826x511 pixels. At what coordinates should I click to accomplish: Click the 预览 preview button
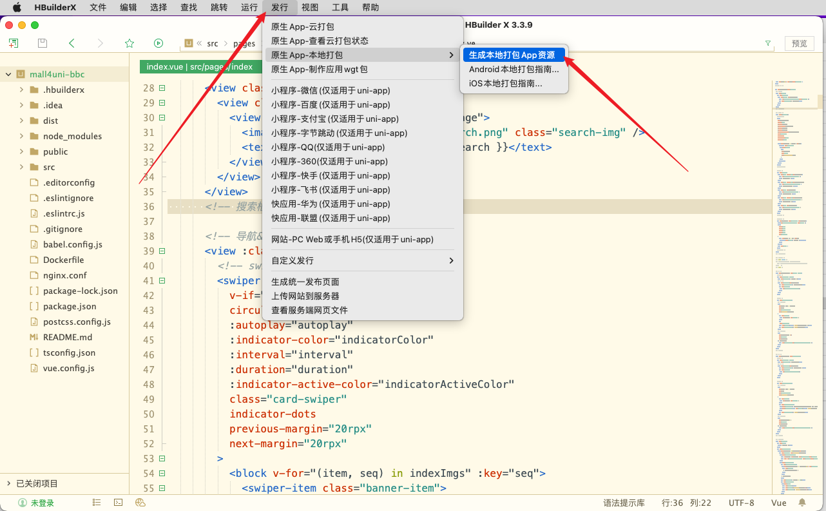(x=799, y=43)
